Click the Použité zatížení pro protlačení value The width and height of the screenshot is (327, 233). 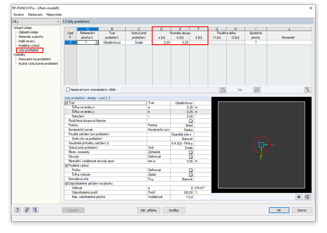(182, 135)
